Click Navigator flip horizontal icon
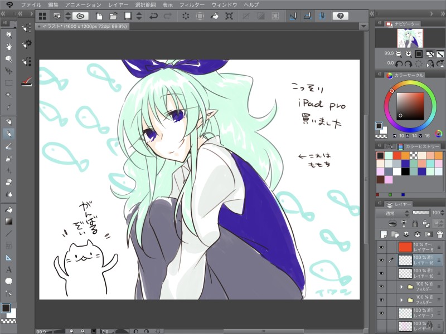 [x=430, y=63]
